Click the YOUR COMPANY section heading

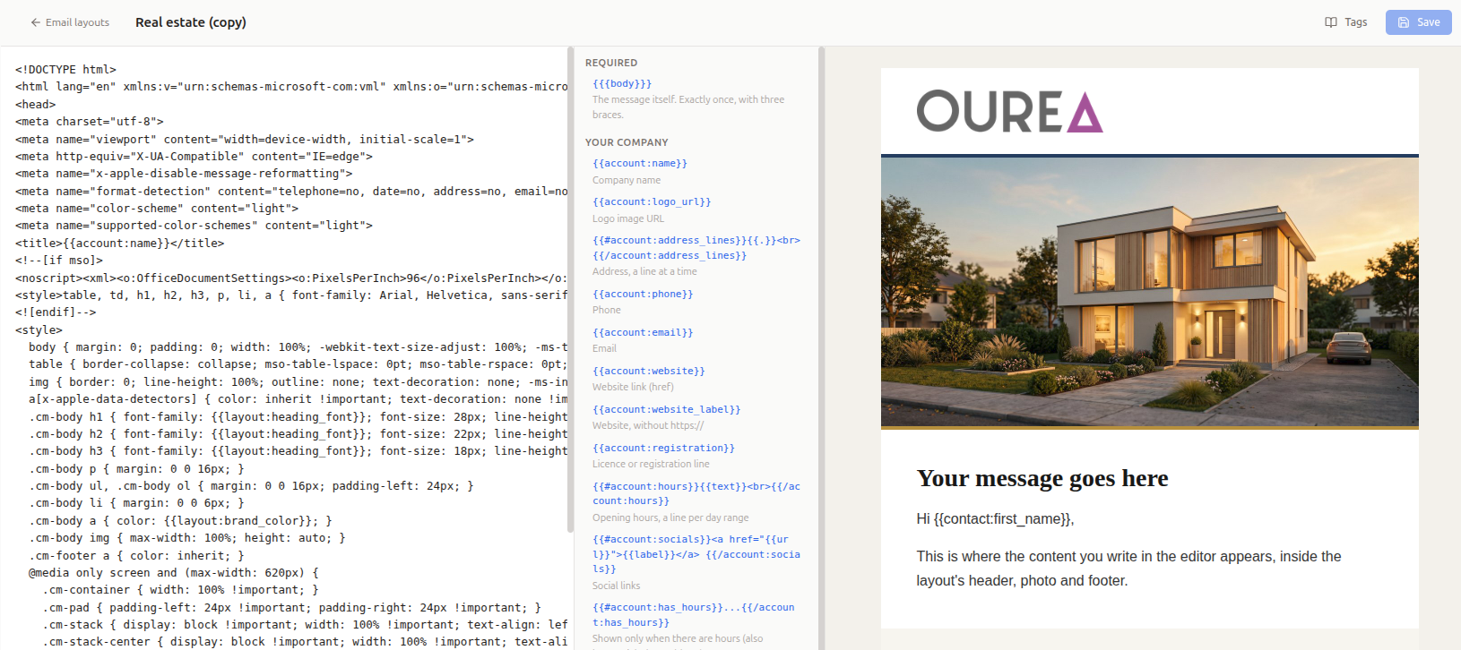(x=627, y=143)
